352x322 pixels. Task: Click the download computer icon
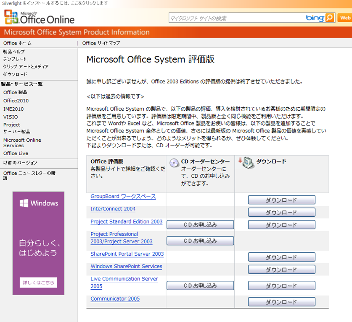coord(246,162)
